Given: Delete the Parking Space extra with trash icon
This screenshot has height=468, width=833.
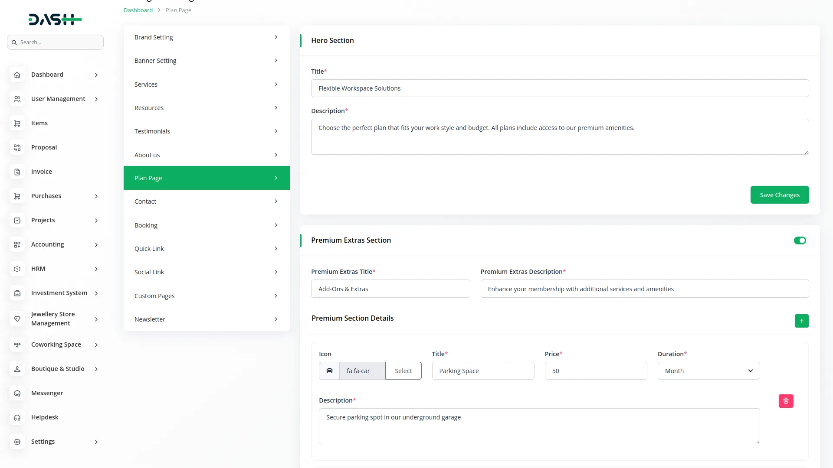Looking at the screenshot, I should point(786,401).
